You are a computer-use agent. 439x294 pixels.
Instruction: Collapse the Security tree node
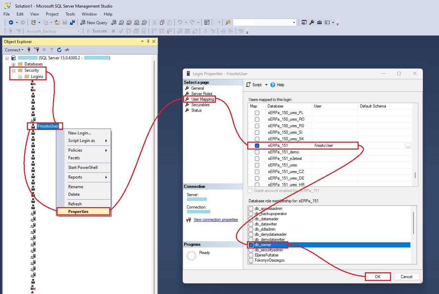click(x=14, y=70)
